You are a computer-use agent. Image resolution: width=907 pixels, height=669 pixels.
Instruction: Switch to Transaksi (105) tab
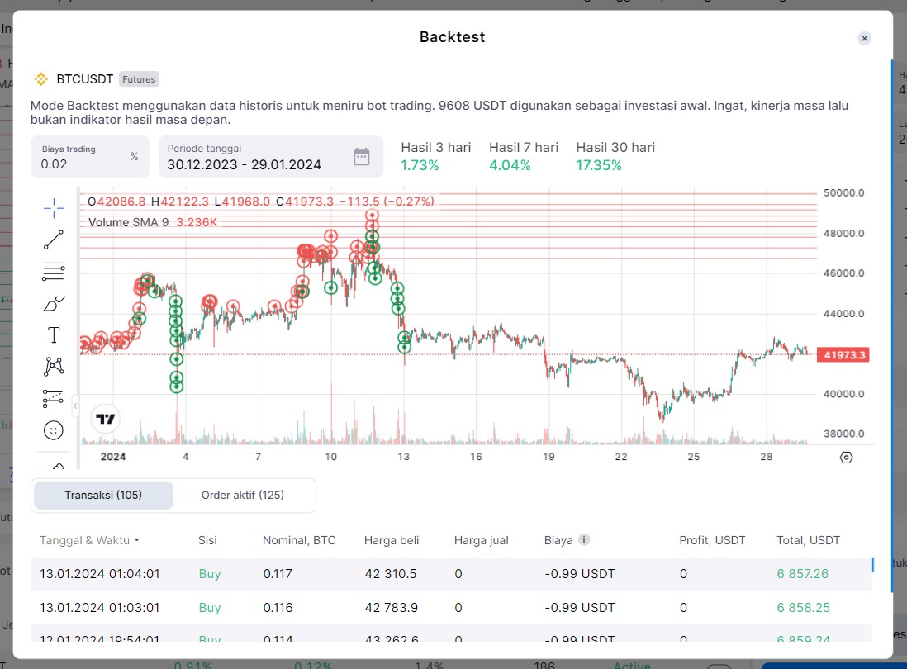[103, 496]
